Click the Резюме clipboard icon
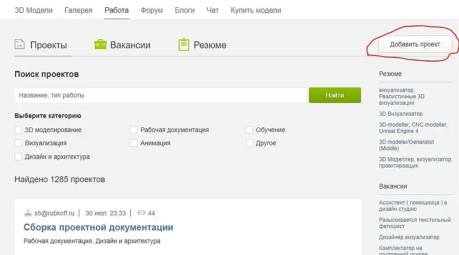This screenshot has width=459, height=255. [184, 45]
